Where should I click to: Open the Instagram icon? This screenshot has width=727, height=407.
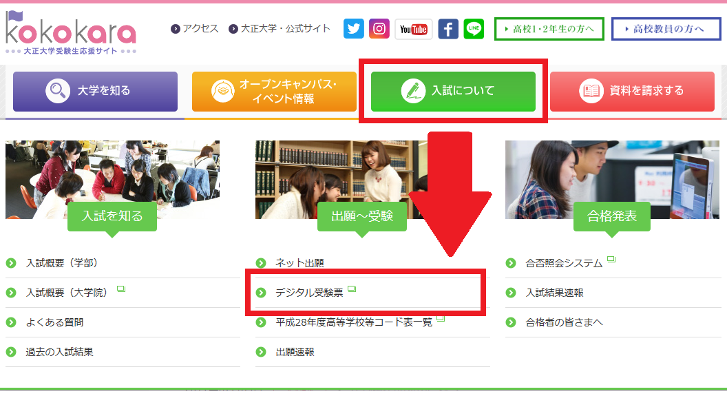click(x=379, y=29)
